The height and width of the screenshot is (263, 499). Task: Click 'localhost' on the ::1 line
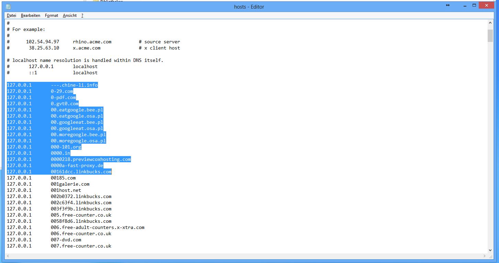click(85, 73)
